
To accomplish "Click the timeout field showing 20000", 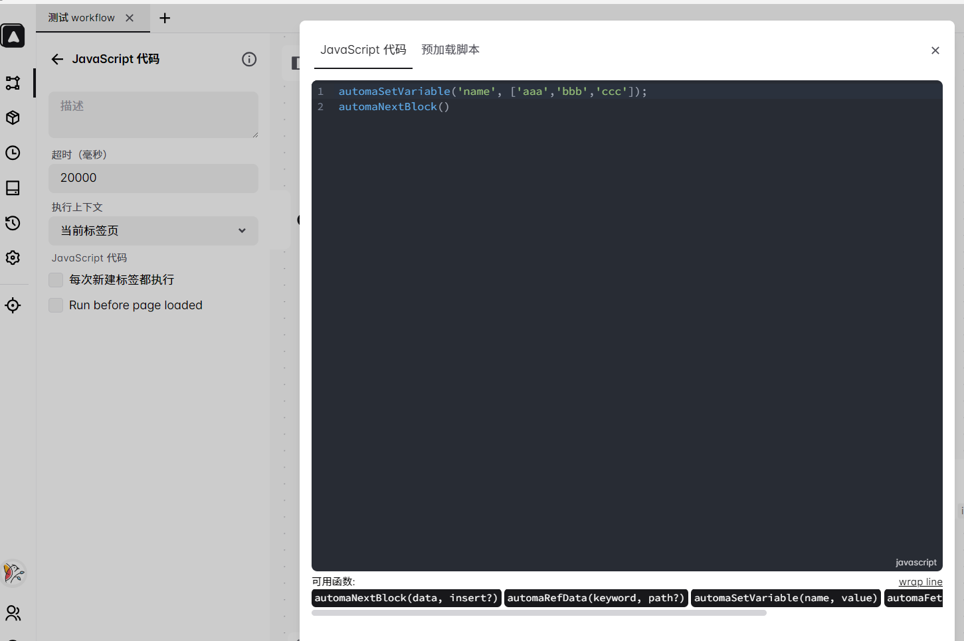I will point(153,178).
